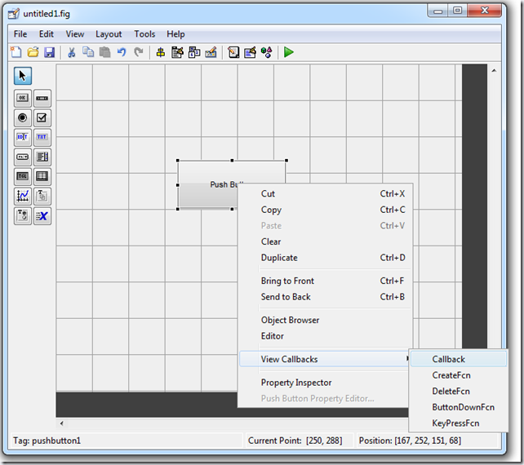Click the New Figure toolbar icon
The height and width of the screenshot is (465, 524).
click(16, 52)
